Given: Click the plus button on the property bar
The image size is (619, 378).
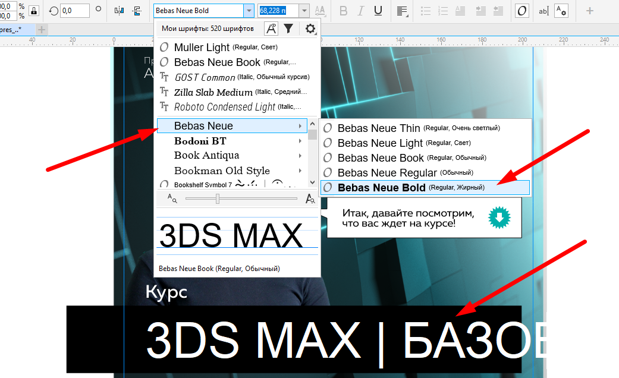Looking at the screenshot, I should (589, 11).
